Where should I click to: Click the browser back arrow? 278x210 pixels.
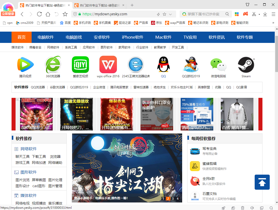pos(22,14)
